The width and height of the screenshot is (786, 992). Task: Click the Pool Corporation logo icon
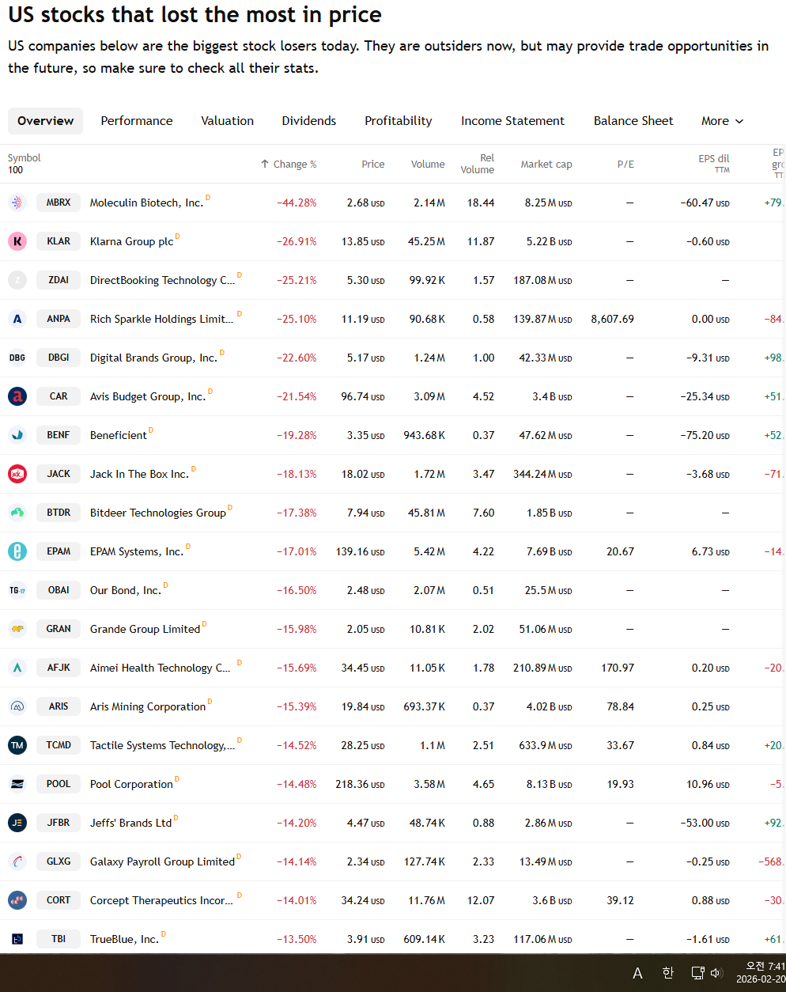click(17, 784)
